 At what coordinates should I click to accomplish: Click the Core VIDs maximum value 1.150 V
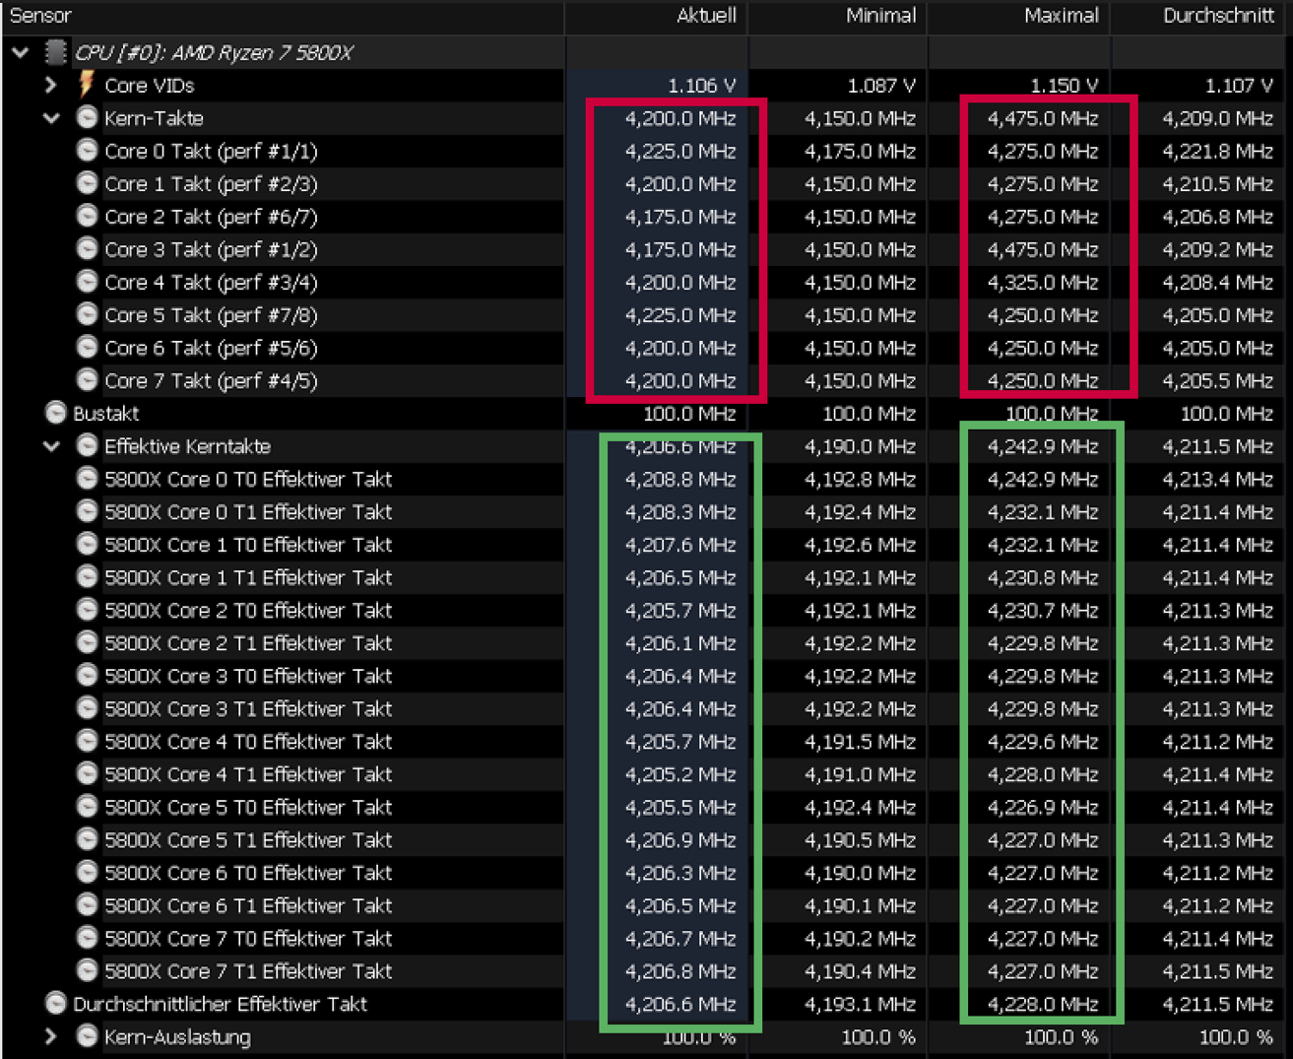point(1064,86)
